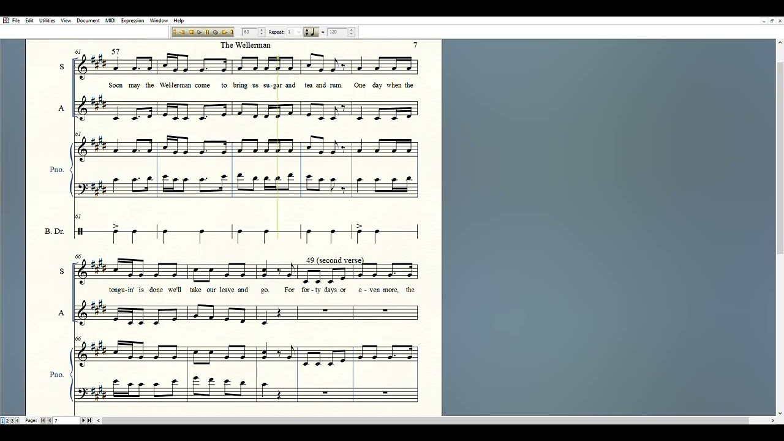Click the lyric 'Wellerman' under soprano staff
Screen dimensions: 784x441
175,85
